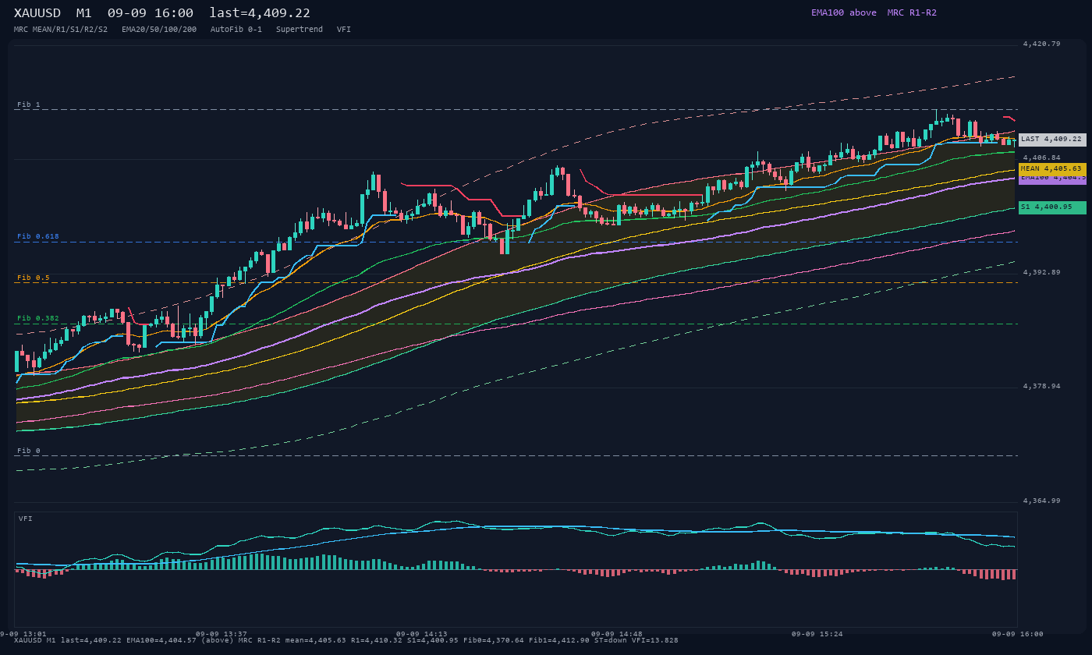The height and width of the screenshot is (655, 1092).
Task: Select the Fib 0.5 level label
Action: tap(34, 278)
